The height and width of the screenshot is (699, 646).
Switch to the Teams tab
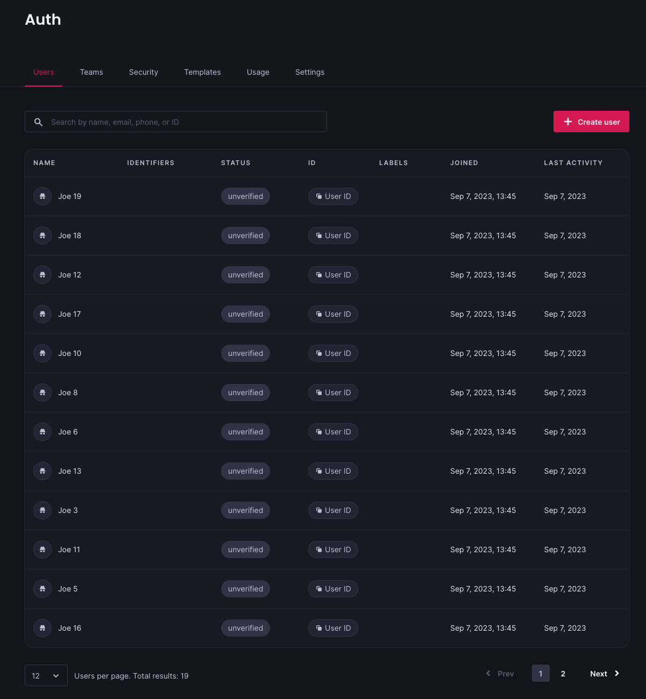91,72
